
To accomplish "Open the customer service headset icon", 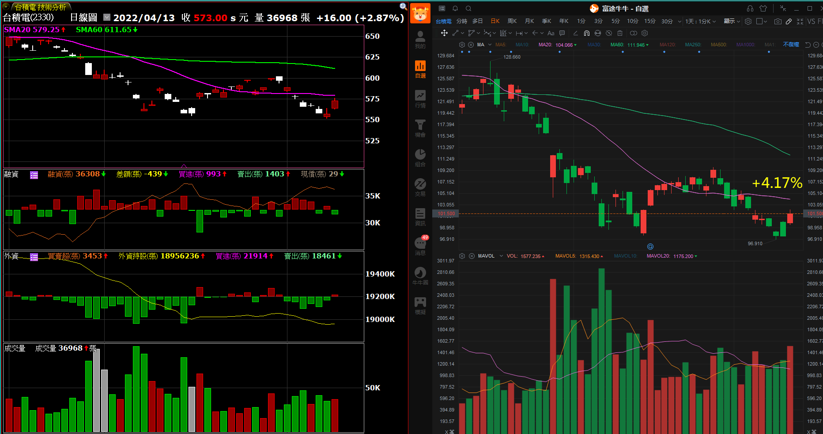I will [x=750, y=8].
